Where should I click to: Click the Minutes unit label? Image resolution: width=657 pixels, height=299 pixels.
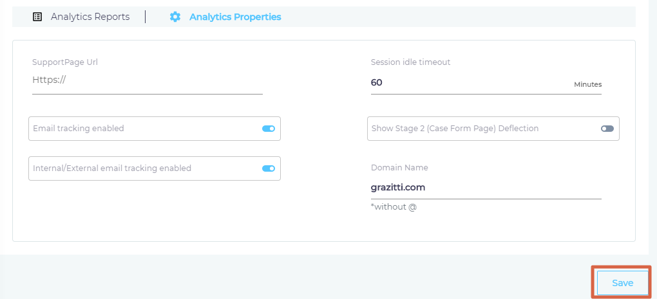pos(588,84)
